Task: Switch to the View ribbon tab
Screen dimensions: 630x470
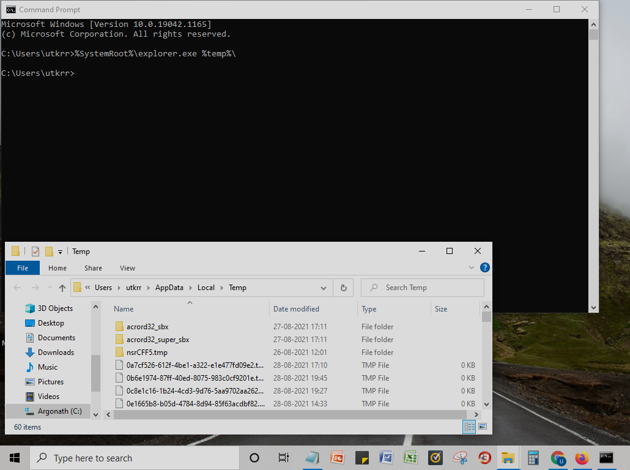Action: (x=127, y=267)
